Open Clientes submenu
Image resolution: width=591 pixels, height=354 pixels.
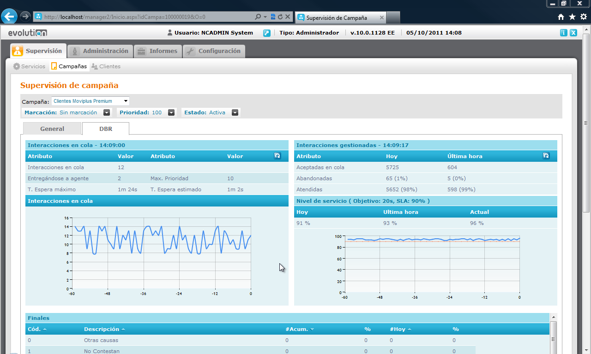click(106, 66)
